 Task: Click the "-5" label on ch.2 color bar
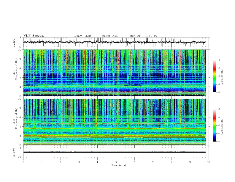[219, 125]
